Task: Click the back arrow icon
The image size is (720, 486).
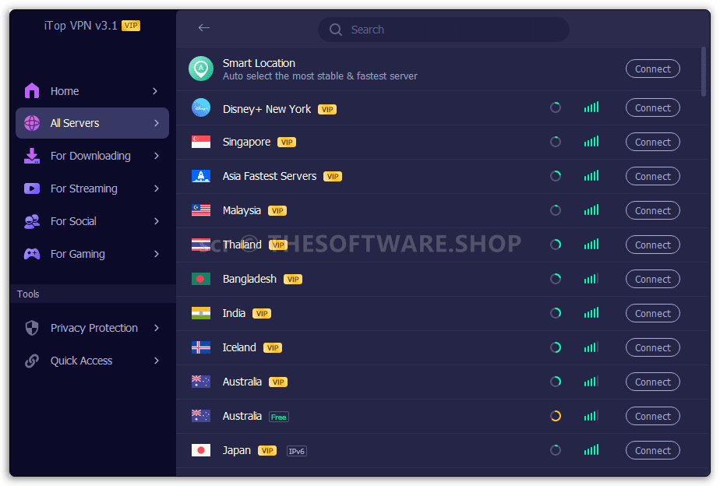Action: click(204, 28)
